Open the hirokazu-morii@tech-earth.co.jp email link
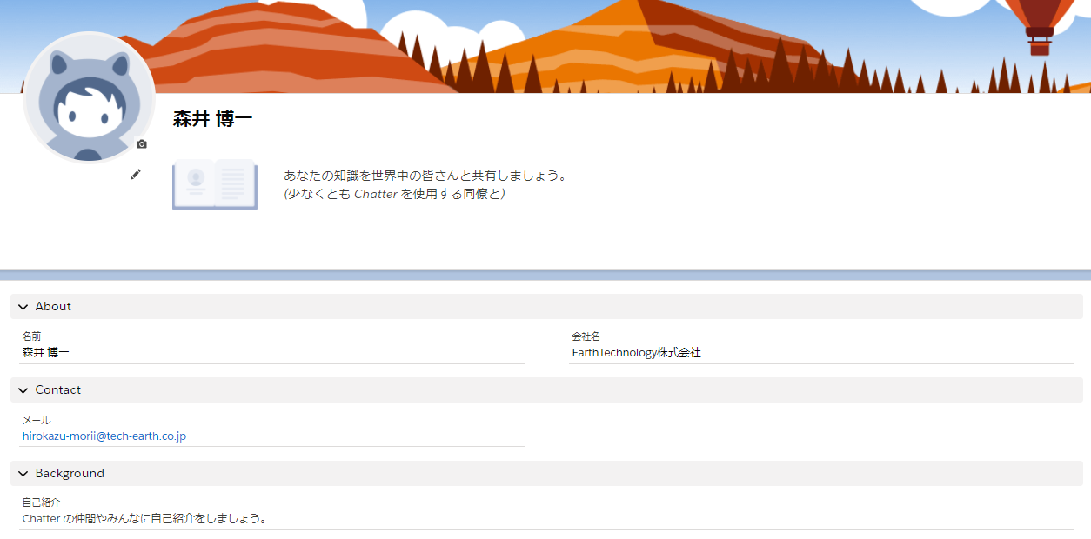This screenshot has height=539, width=1091. coord(104,436)
